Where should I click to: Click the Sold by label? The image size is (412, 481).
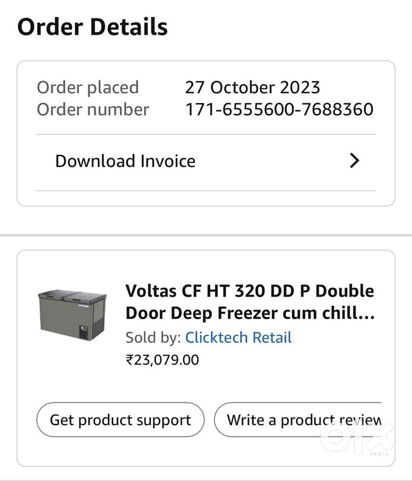tap(150, 337)
